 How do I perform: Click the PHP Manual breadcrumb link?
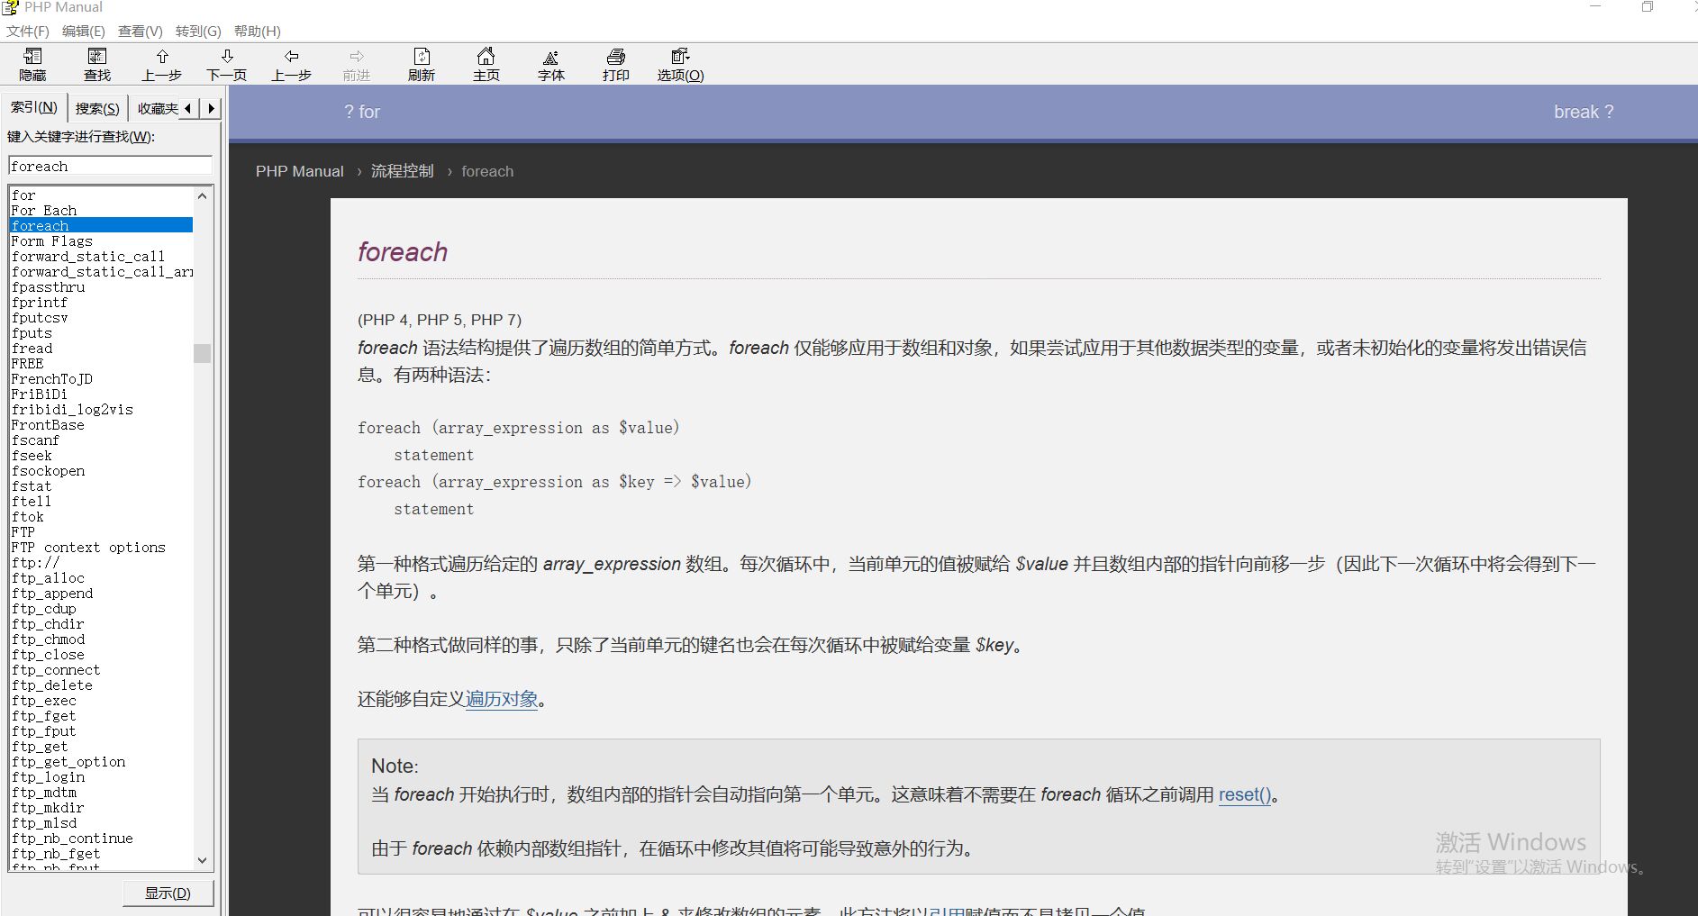click(299, 171)
